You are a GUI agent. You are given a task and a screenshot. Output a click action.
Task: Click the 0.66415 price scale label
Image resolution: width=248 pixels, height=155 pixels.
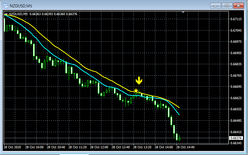click(236, 132)
